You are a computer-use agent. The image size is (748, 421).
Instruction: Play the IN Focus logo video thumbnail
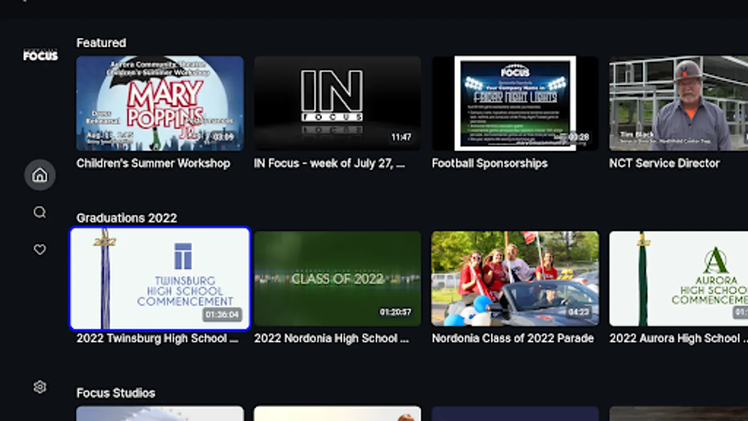tap(338, 103)
